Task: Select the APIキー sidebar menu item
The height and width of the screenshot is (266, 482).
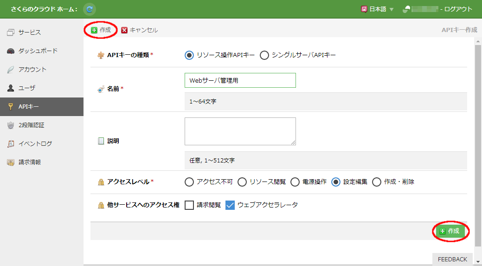Action: 28,107
